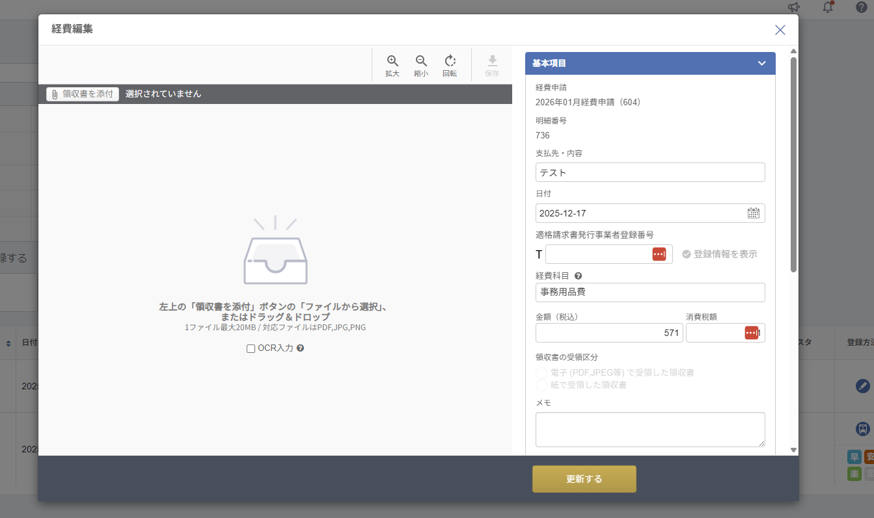
Task: Click the 支払先・内容 input field
Action: point(649,173)
